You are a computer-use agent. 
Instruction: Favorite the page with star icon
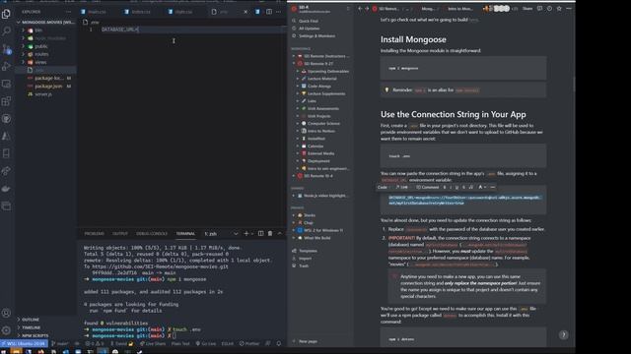pos(559,9)
